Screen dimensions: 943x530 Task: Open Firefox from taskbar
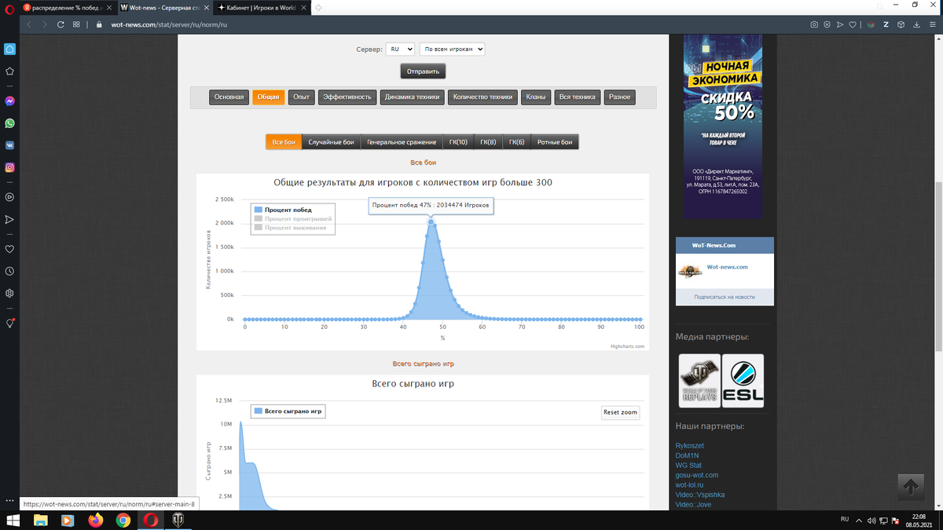coord(96,520)
